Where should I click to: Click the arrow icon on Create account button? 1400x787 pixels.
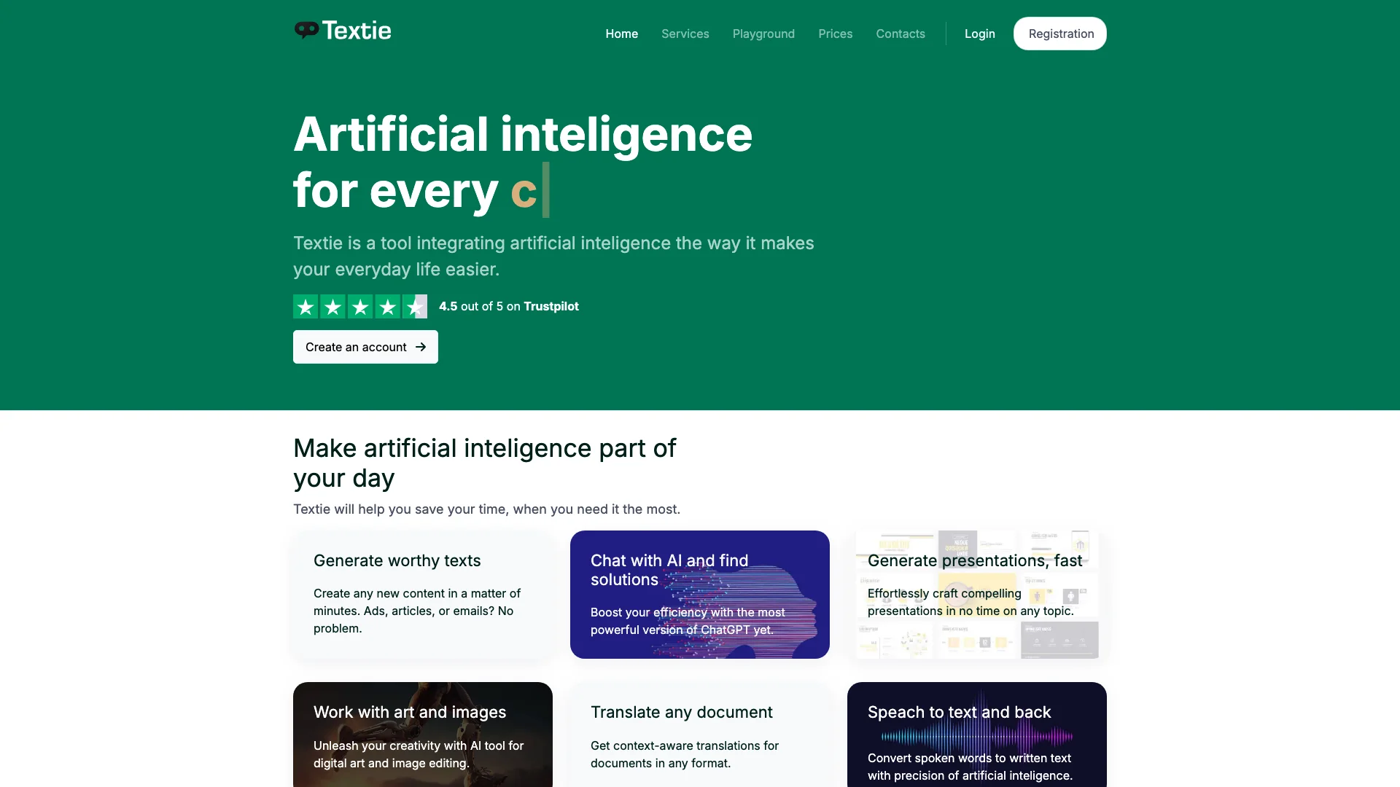422,347
